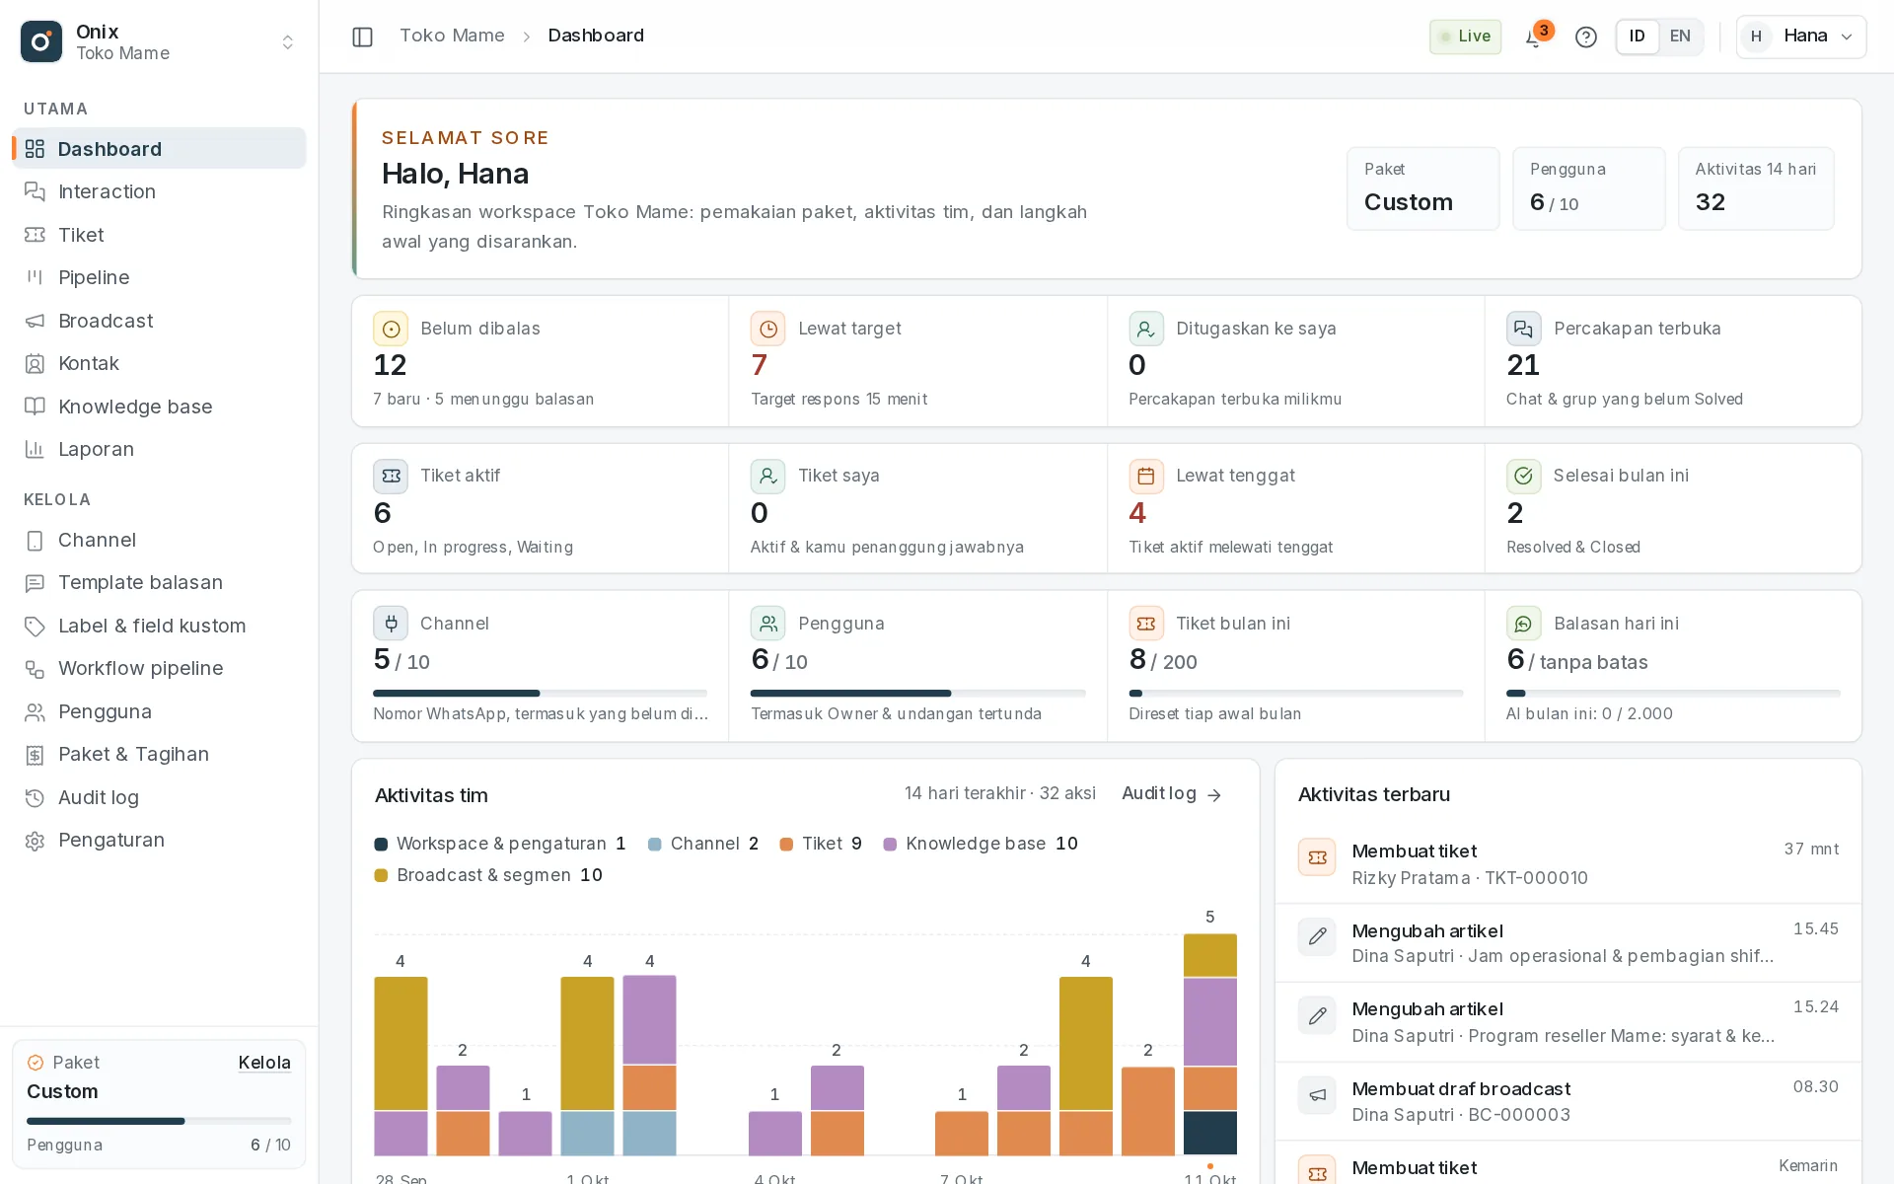Click the Aktivitas 14 hari tile
The height and width of the screenshot is (1184, 1894).
coord(1756,188)
